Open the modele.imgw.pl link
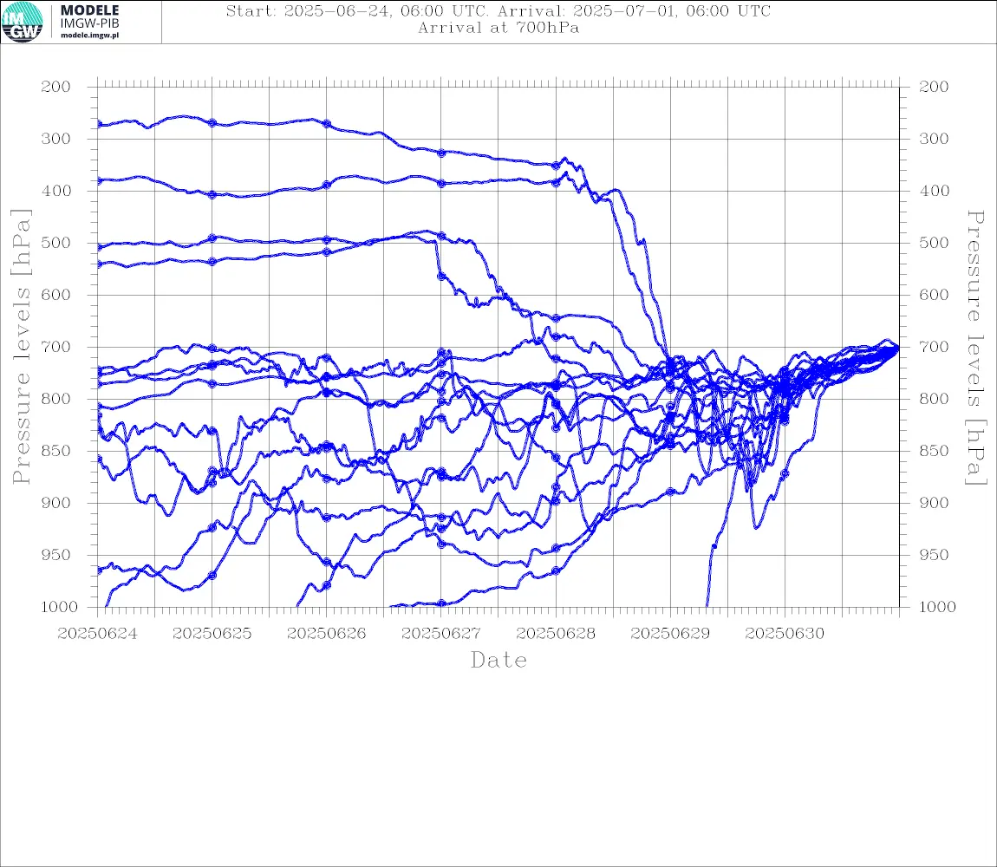This screenshot has height=867, width=997. pos(89,36)
